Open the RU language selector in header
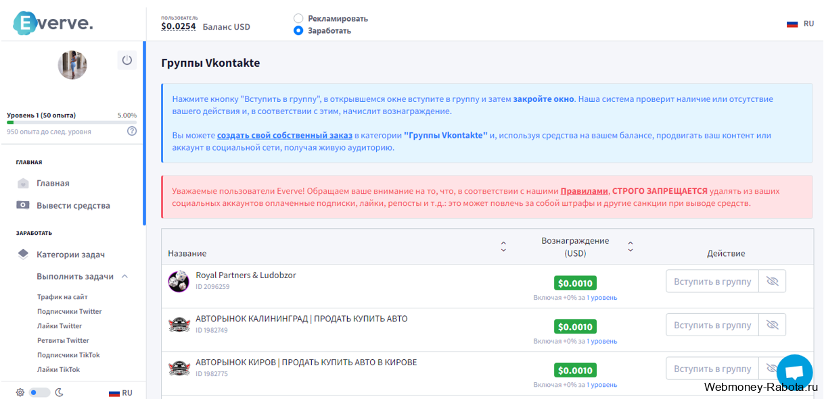824x399 pixels. [800, 24]
